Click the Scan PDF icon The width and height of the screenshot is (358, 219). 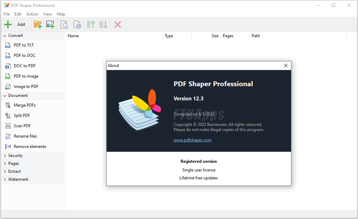point(8,126)
